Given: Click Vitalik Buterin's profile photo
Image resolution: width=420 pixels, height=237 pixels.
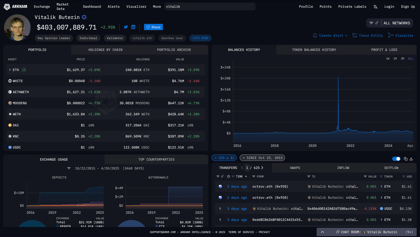Looking at the screenshot, I should point(17,28).
